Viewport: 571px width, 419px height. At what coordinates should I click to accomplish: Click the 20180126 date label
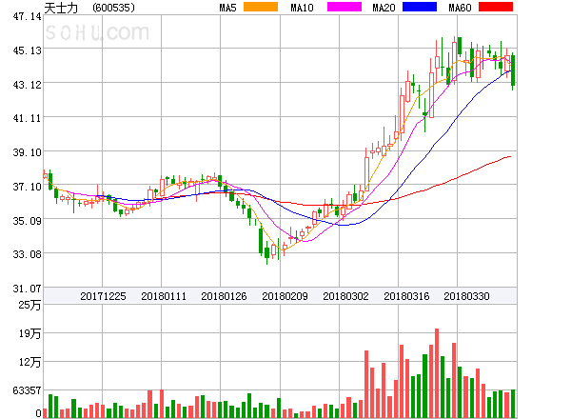point(224,296)
